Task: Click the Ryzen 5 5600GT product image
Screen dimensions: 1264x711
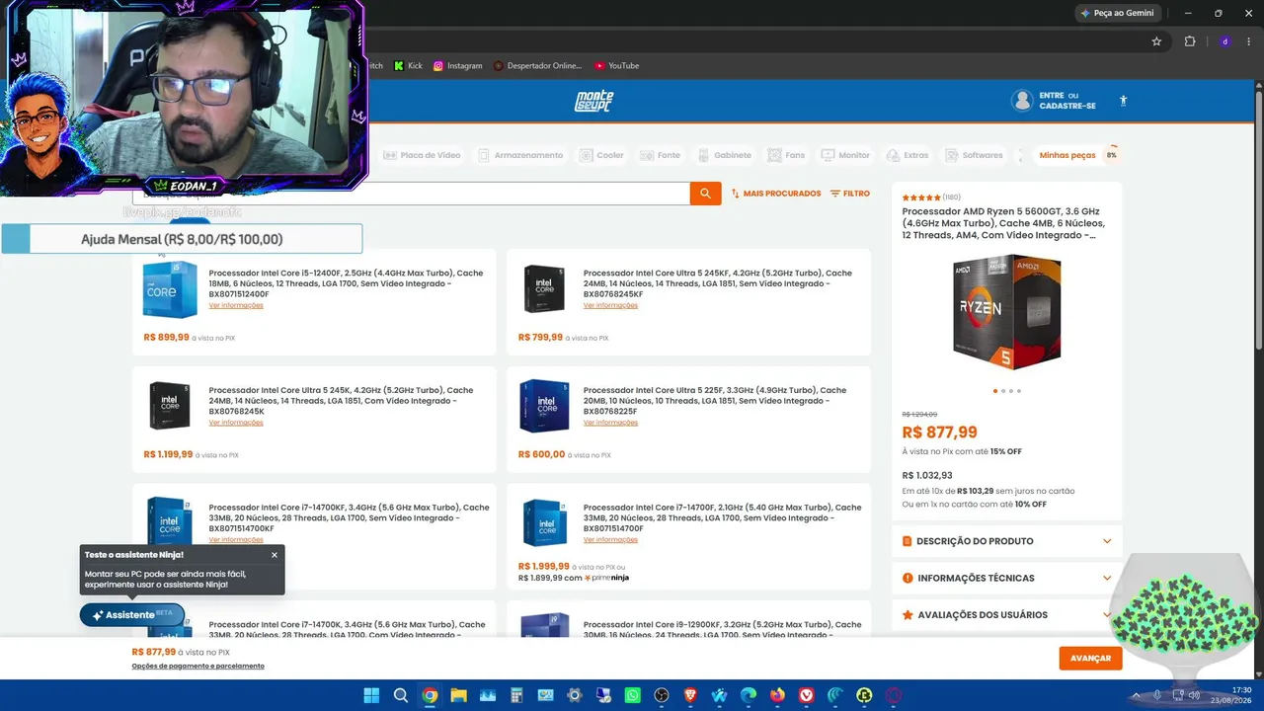Action: point(1007,312)
